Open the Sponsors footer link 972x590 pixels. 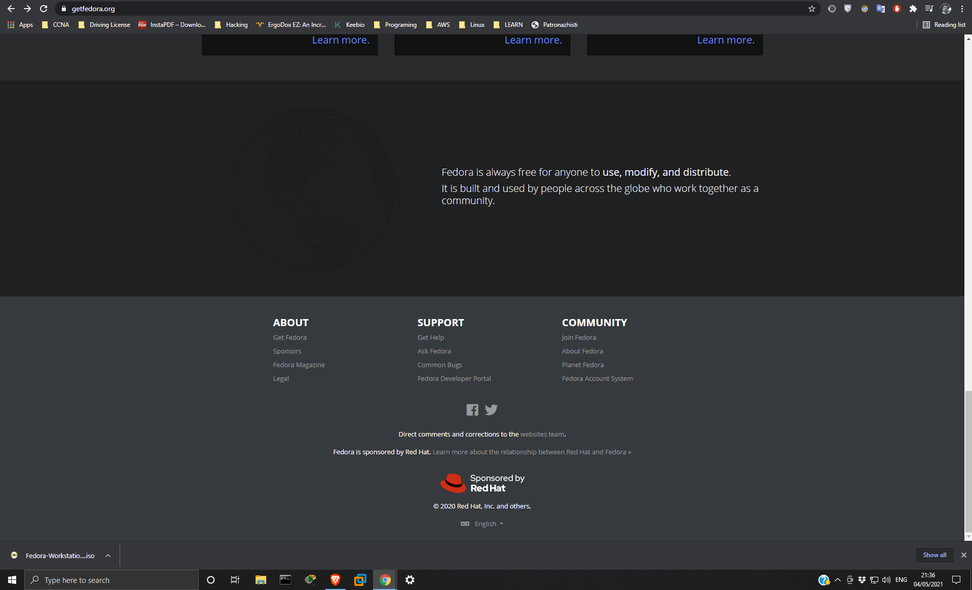287,351
